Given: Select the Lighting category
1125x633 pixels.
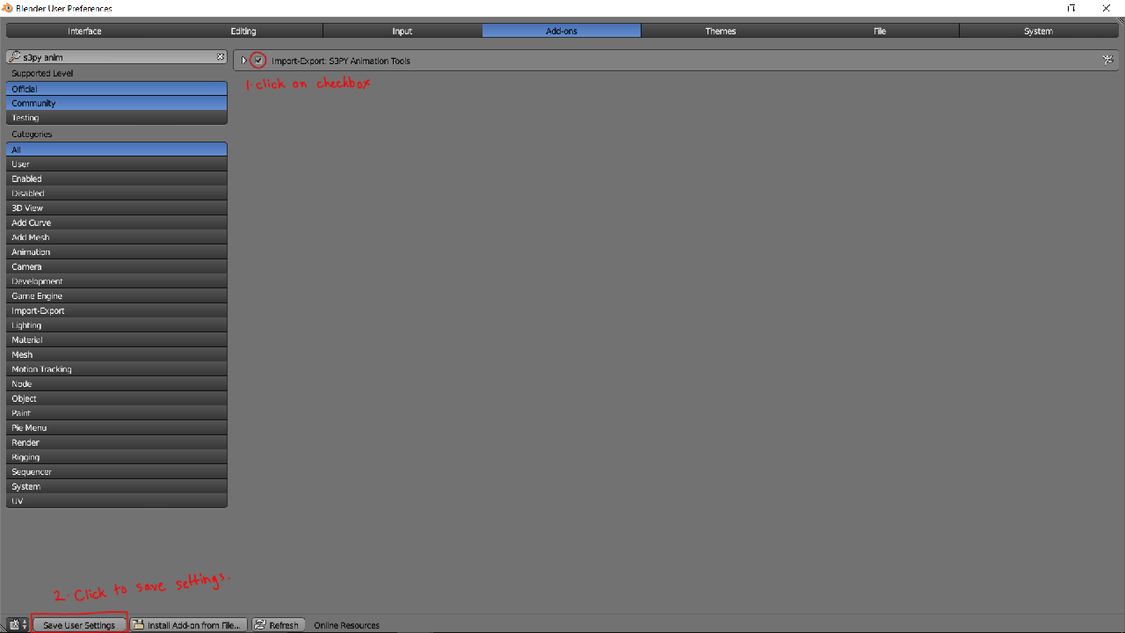Looking at the screenshot, I should click(x=117, y=325).
